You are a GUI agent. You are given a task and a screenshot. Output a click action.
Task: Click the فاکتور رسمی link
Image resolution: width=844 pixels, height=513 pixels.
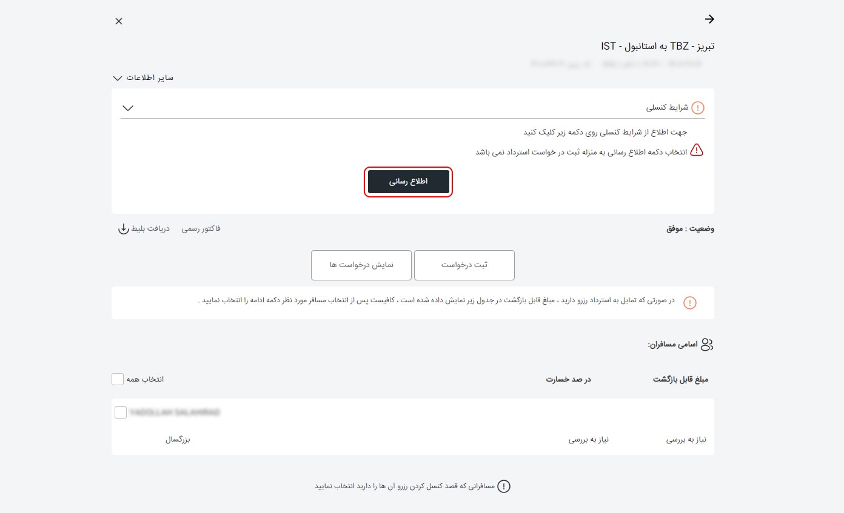click(x=201, y=228)
